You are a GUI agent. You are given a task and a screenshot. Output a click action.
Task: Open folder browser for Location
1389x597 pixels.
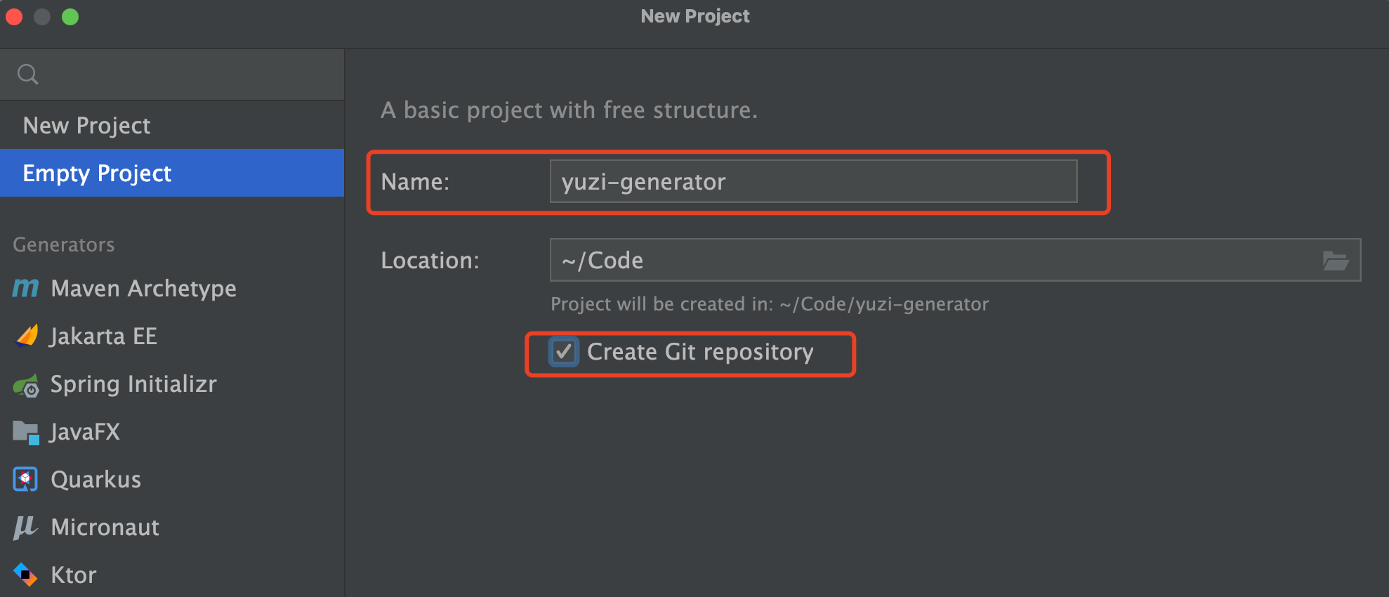pos(1335,261)
